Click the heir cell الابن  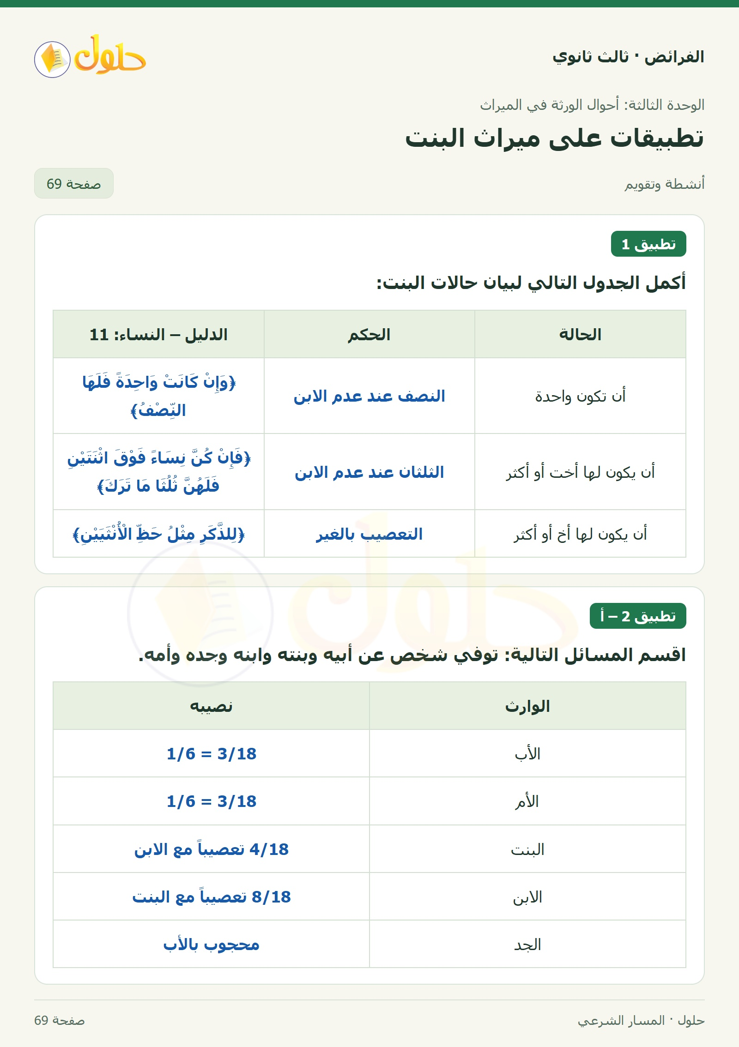(527, 897)
